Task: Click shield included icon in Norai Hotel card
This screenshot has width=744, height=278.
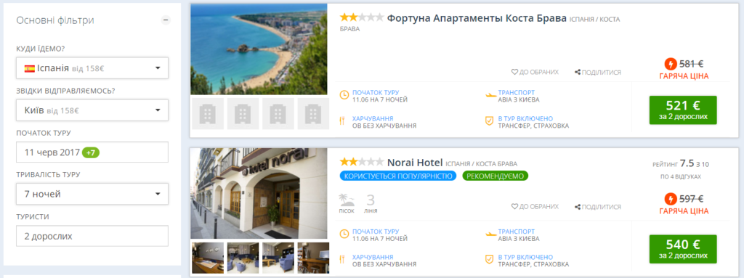Action: click(x=490, y=260)
